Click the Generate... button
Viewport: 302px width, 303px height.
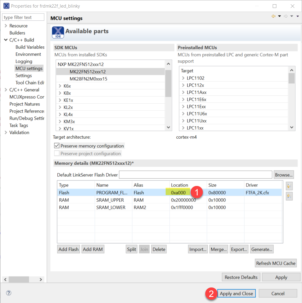[262, 249]
